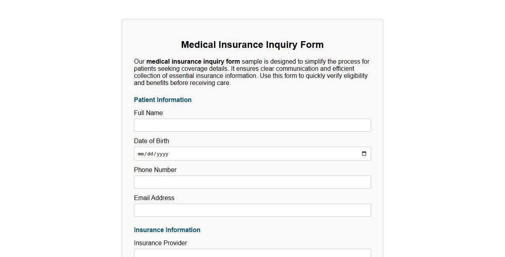Click the introductory description paragraph
Image resolution: width=505 pixels, height=257 pixels.
coord(252,72)
